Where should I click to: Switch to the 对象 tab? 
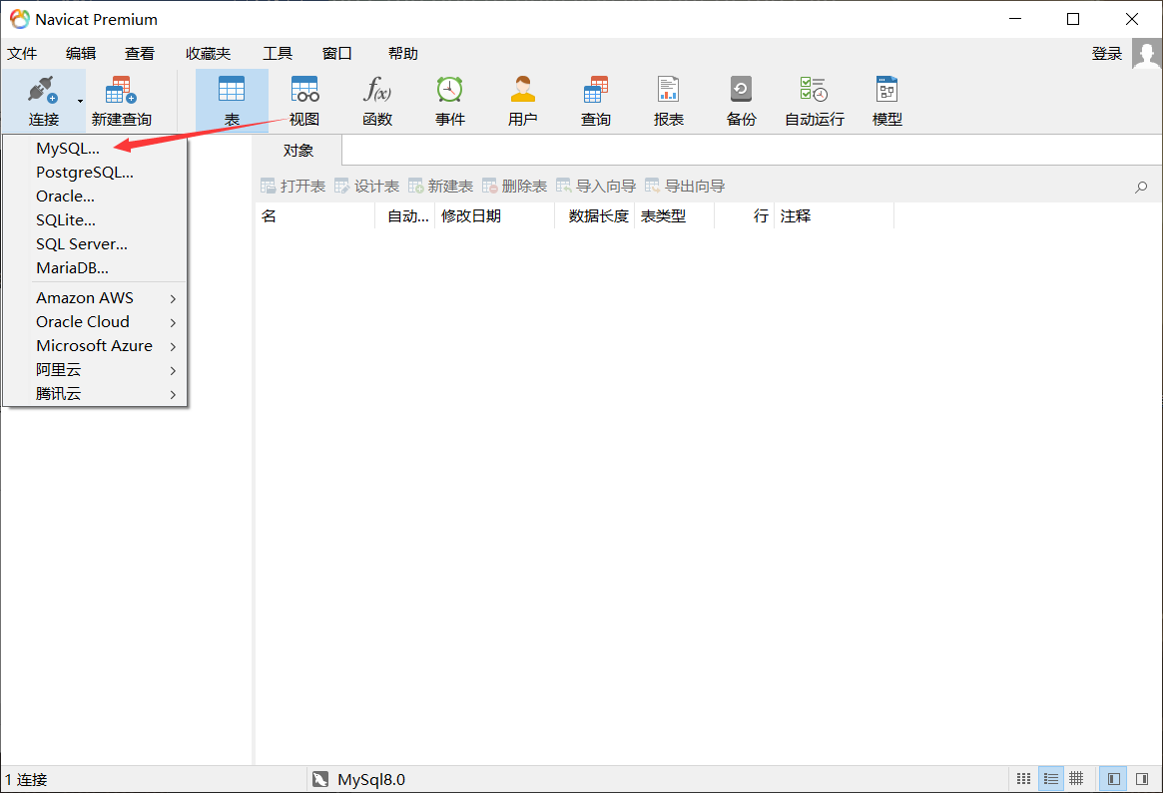coord(298,151)
